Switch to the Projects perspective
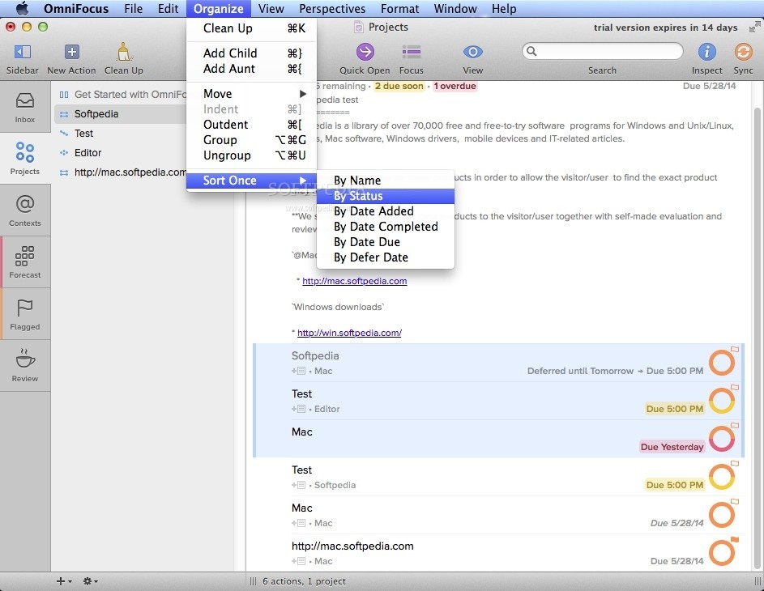 point(25,158)
